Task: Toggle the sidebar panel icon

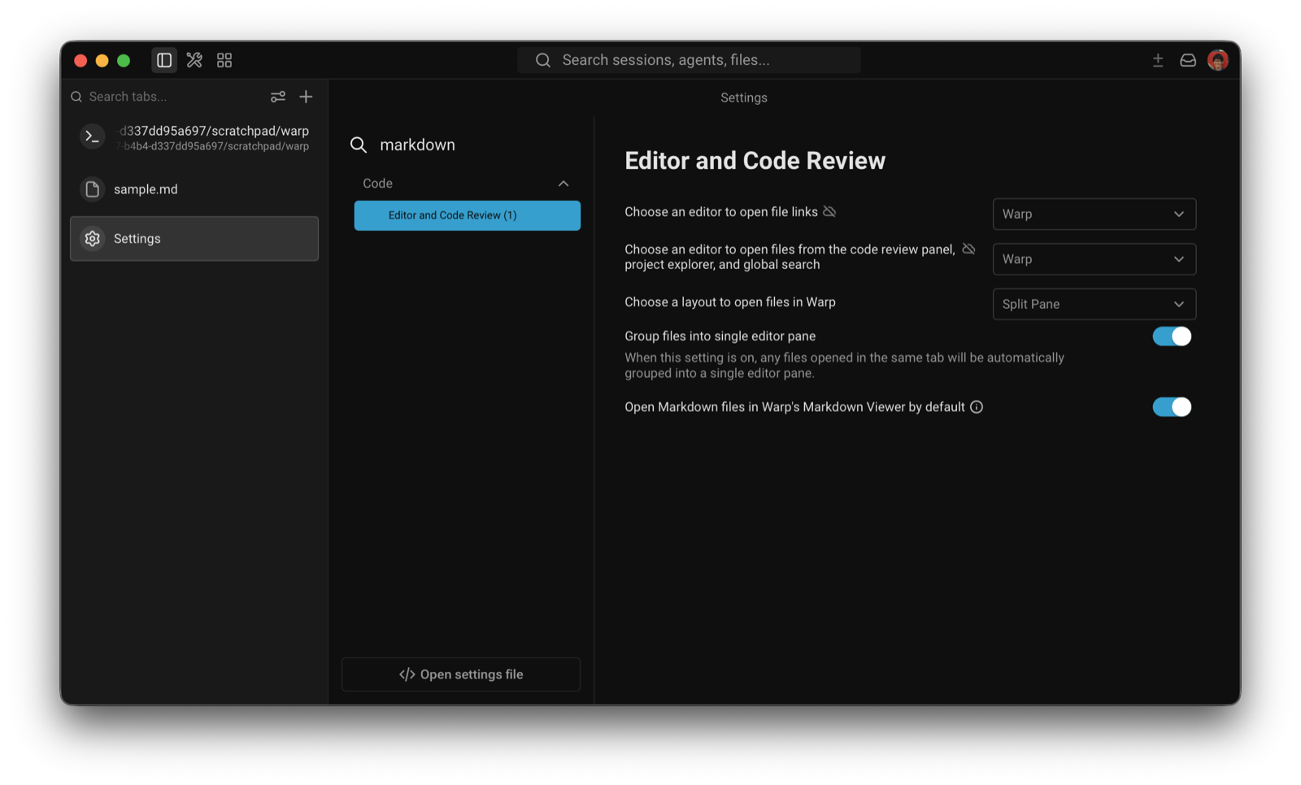Action: pyautogui.click(x=164, y=60)
